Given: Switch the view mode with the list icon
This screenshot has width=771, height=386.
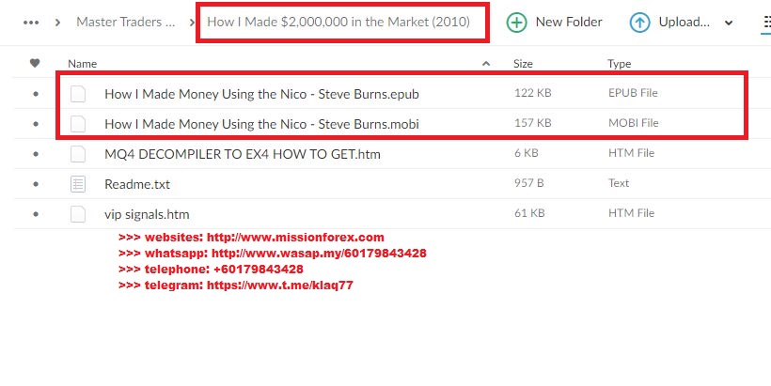Looking at the screenshot, I should coord(766,23).
